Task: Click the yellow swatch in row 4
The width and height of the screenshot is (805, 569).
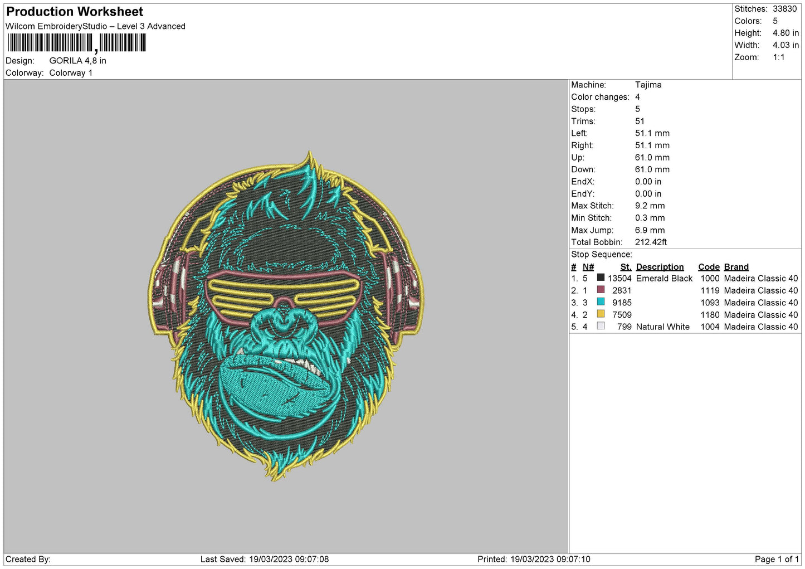Action: point(601,314)
